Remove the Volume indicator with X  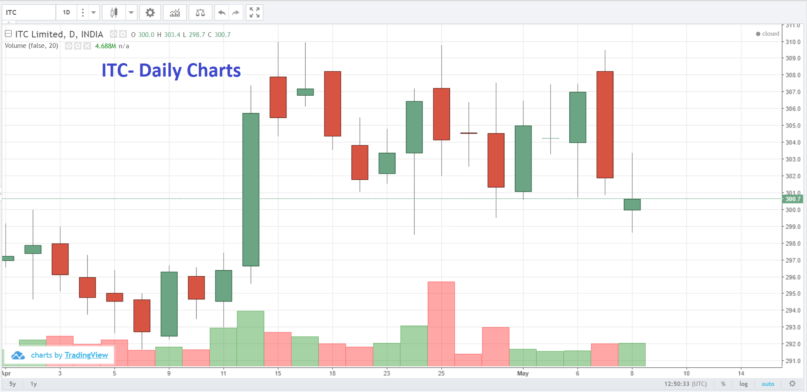pyautogui.click(x=87, y=46)
